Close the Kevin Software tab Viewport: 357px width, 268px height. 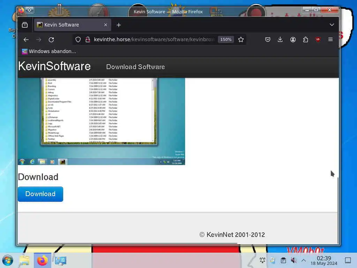tap(105, 25)
